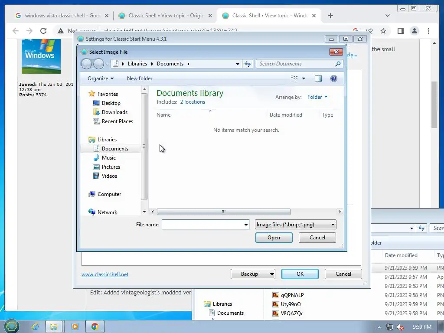Viewport: 444px width, 333px height.
Task: Click Documents in breadcrumb path
Action: (x=170, y=64)
